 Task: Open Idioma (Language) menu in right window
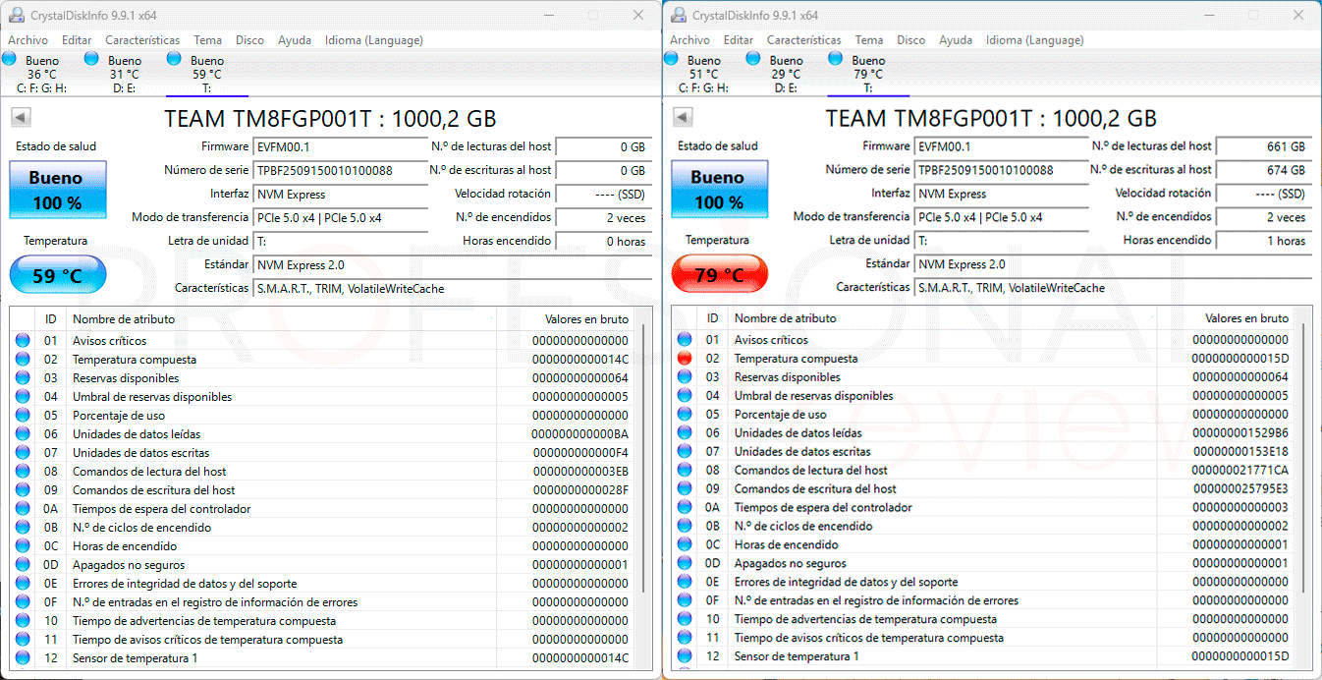[x=1035, y=40]
